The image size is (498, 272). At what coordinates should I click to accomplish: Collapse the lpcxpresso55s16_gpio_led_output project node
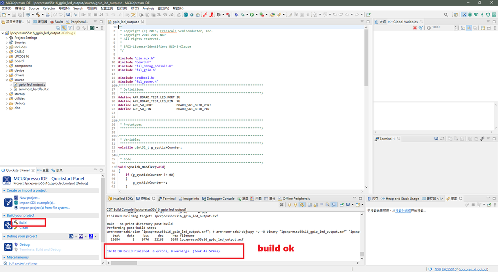(x=3, y=33)
